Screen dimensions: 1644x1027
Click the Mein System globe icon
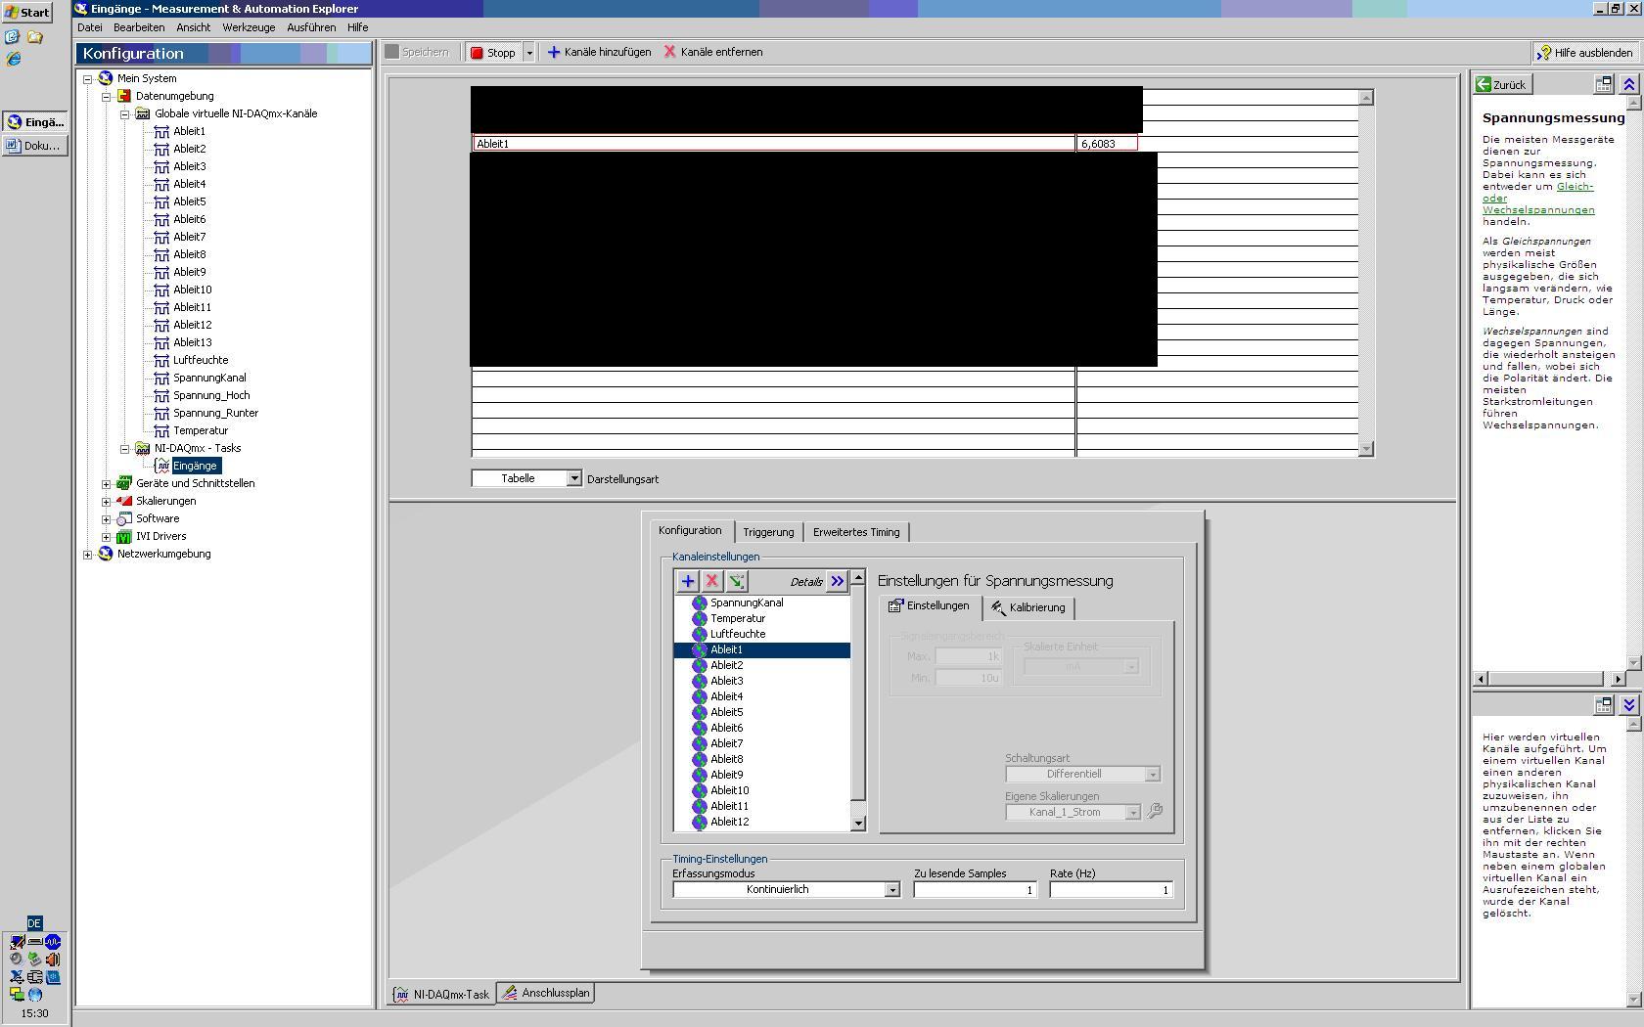(106, 78)
